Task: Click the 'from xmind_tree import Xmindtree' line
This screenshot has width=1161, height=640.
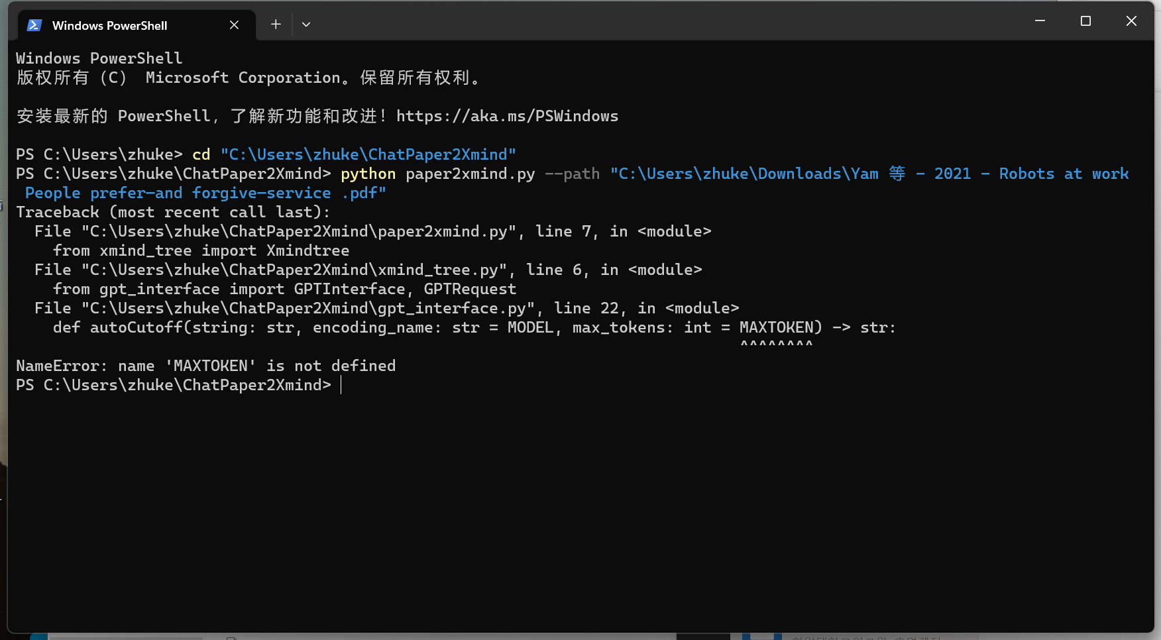Action: (x=201, y=250)
